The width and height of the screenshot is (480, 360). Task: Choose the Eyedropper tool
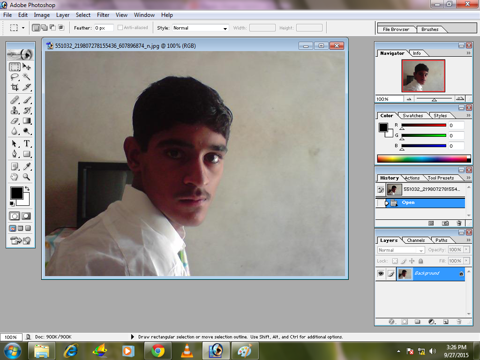pyautogui.click(x=27, y=166)
